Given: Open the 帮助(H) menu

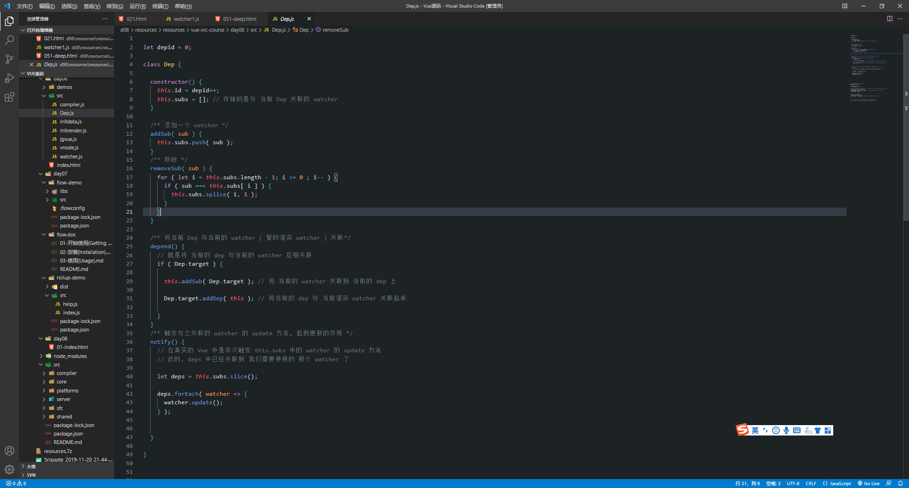Looking at the screenshot, I should (x=183, y=6).
